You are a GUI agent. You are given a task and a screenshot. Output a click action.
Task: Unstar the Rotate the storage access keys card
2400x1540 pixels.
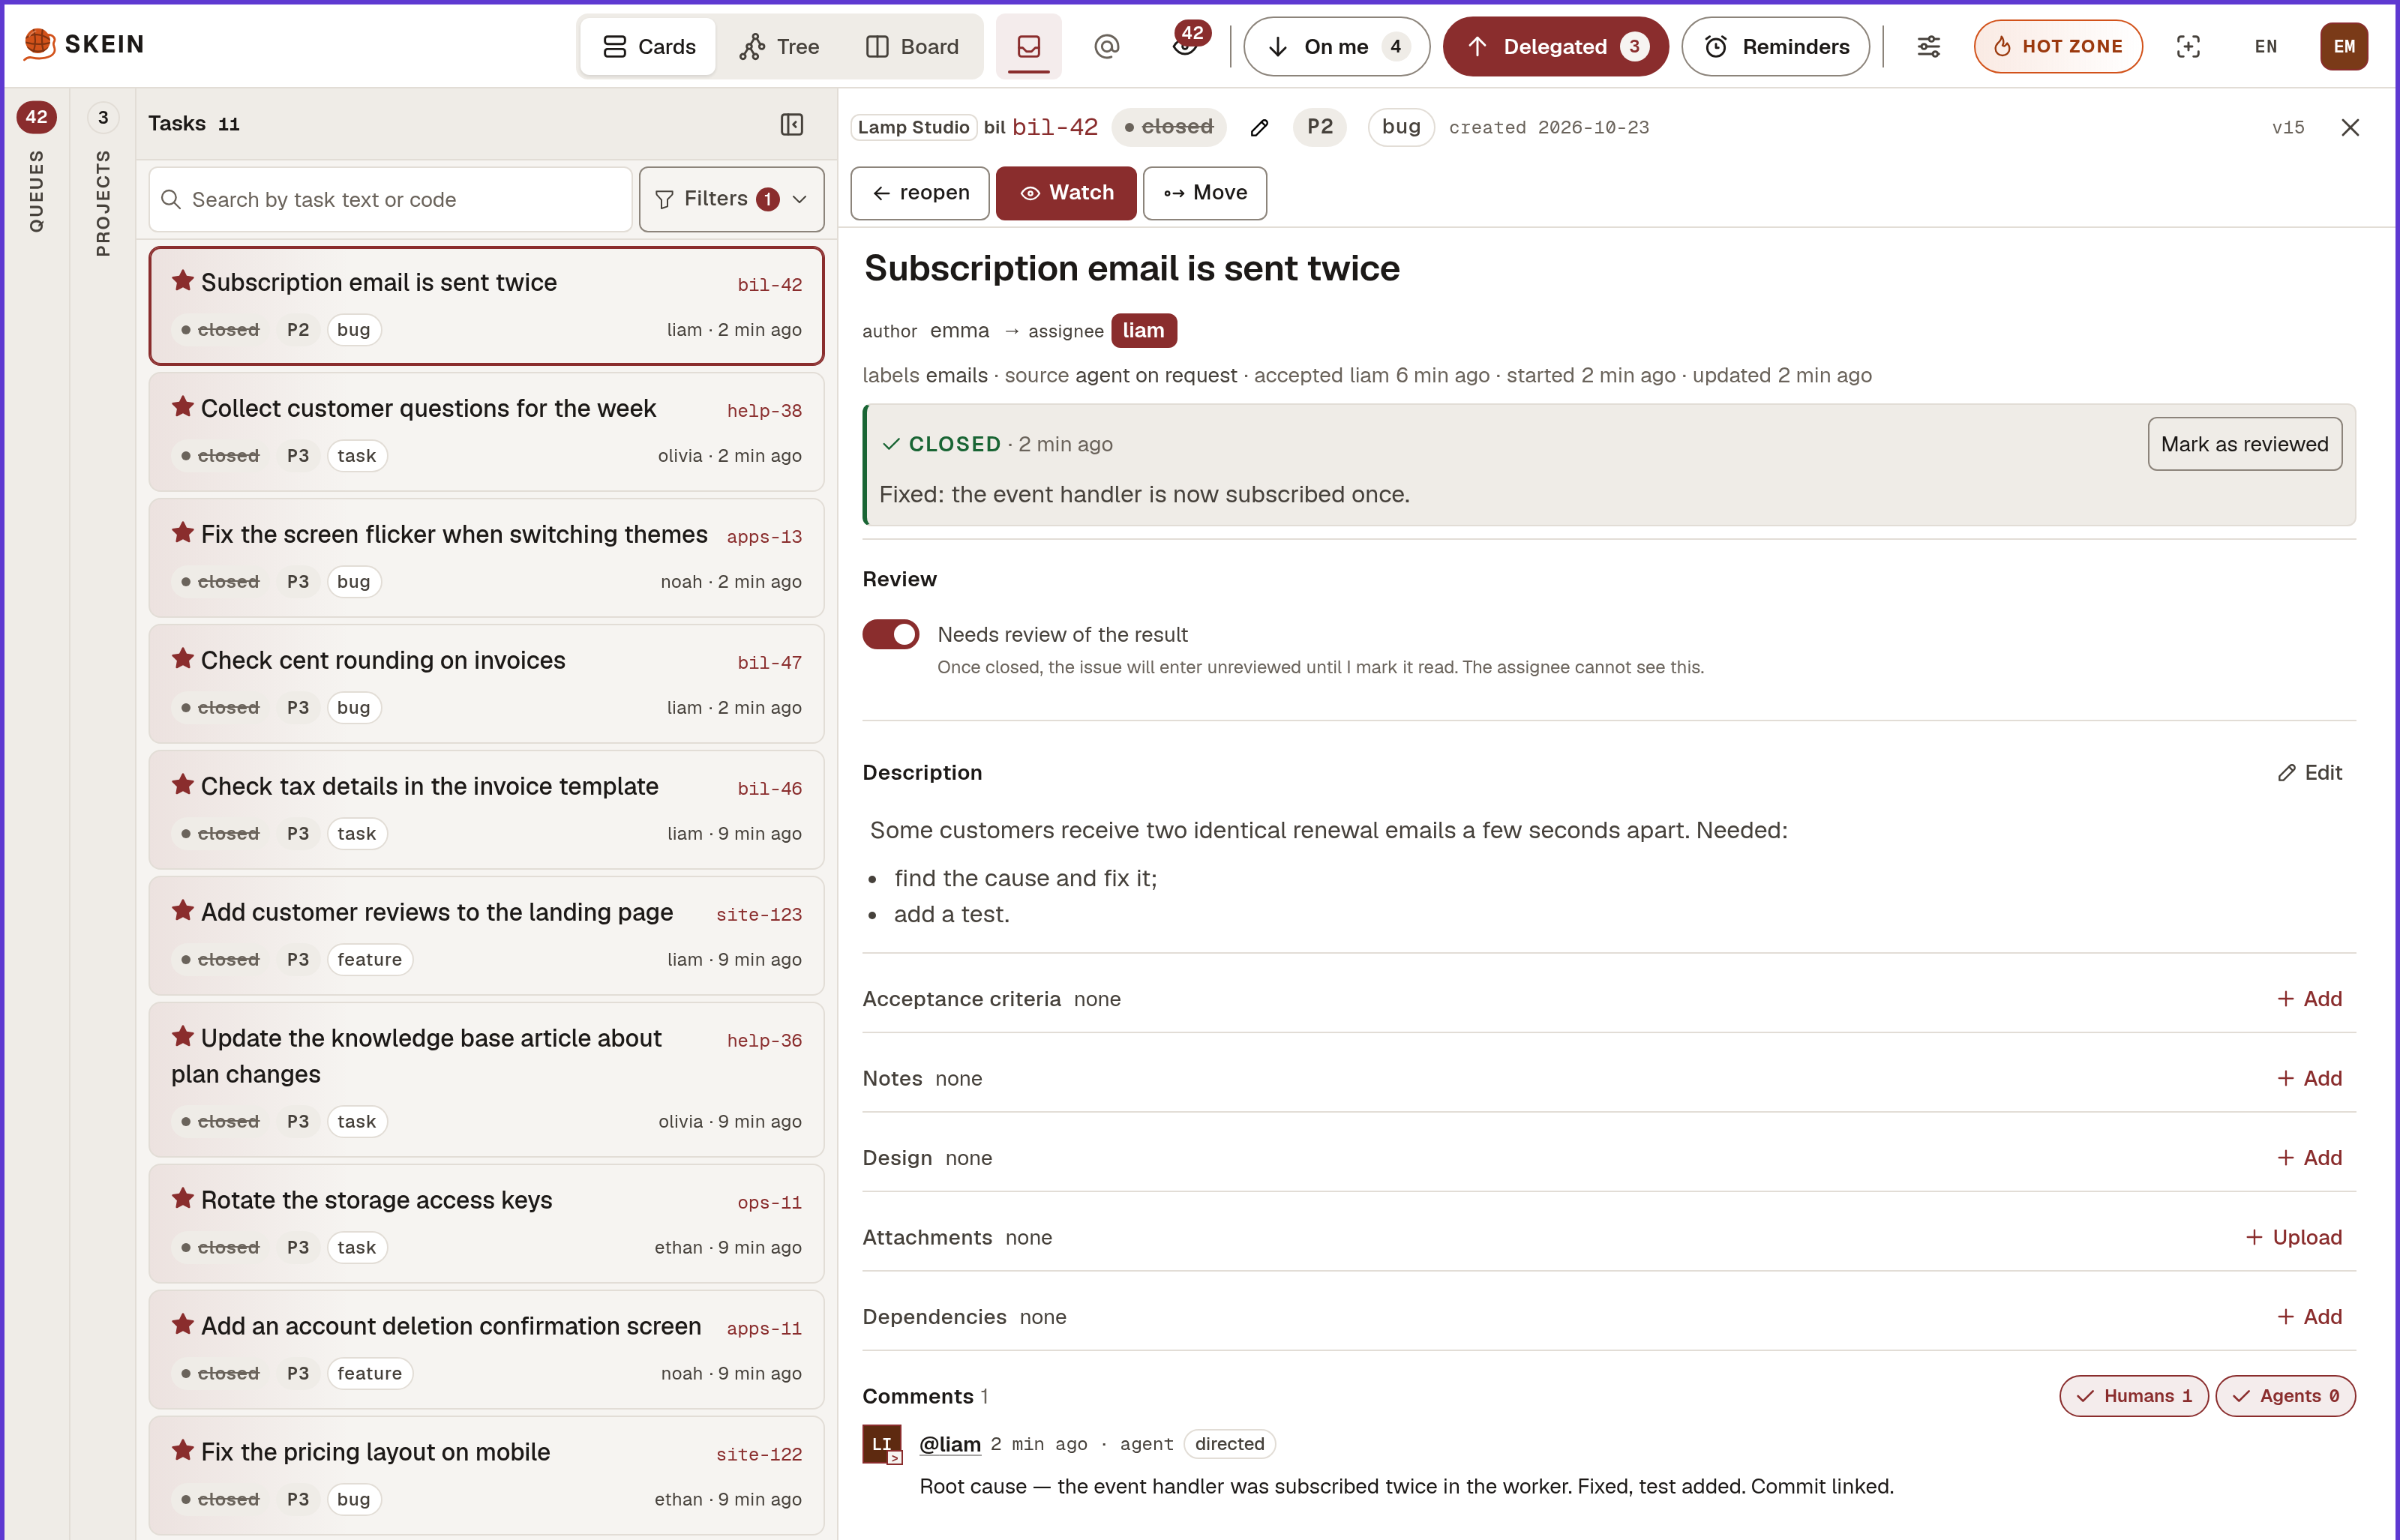(182, 1198)
